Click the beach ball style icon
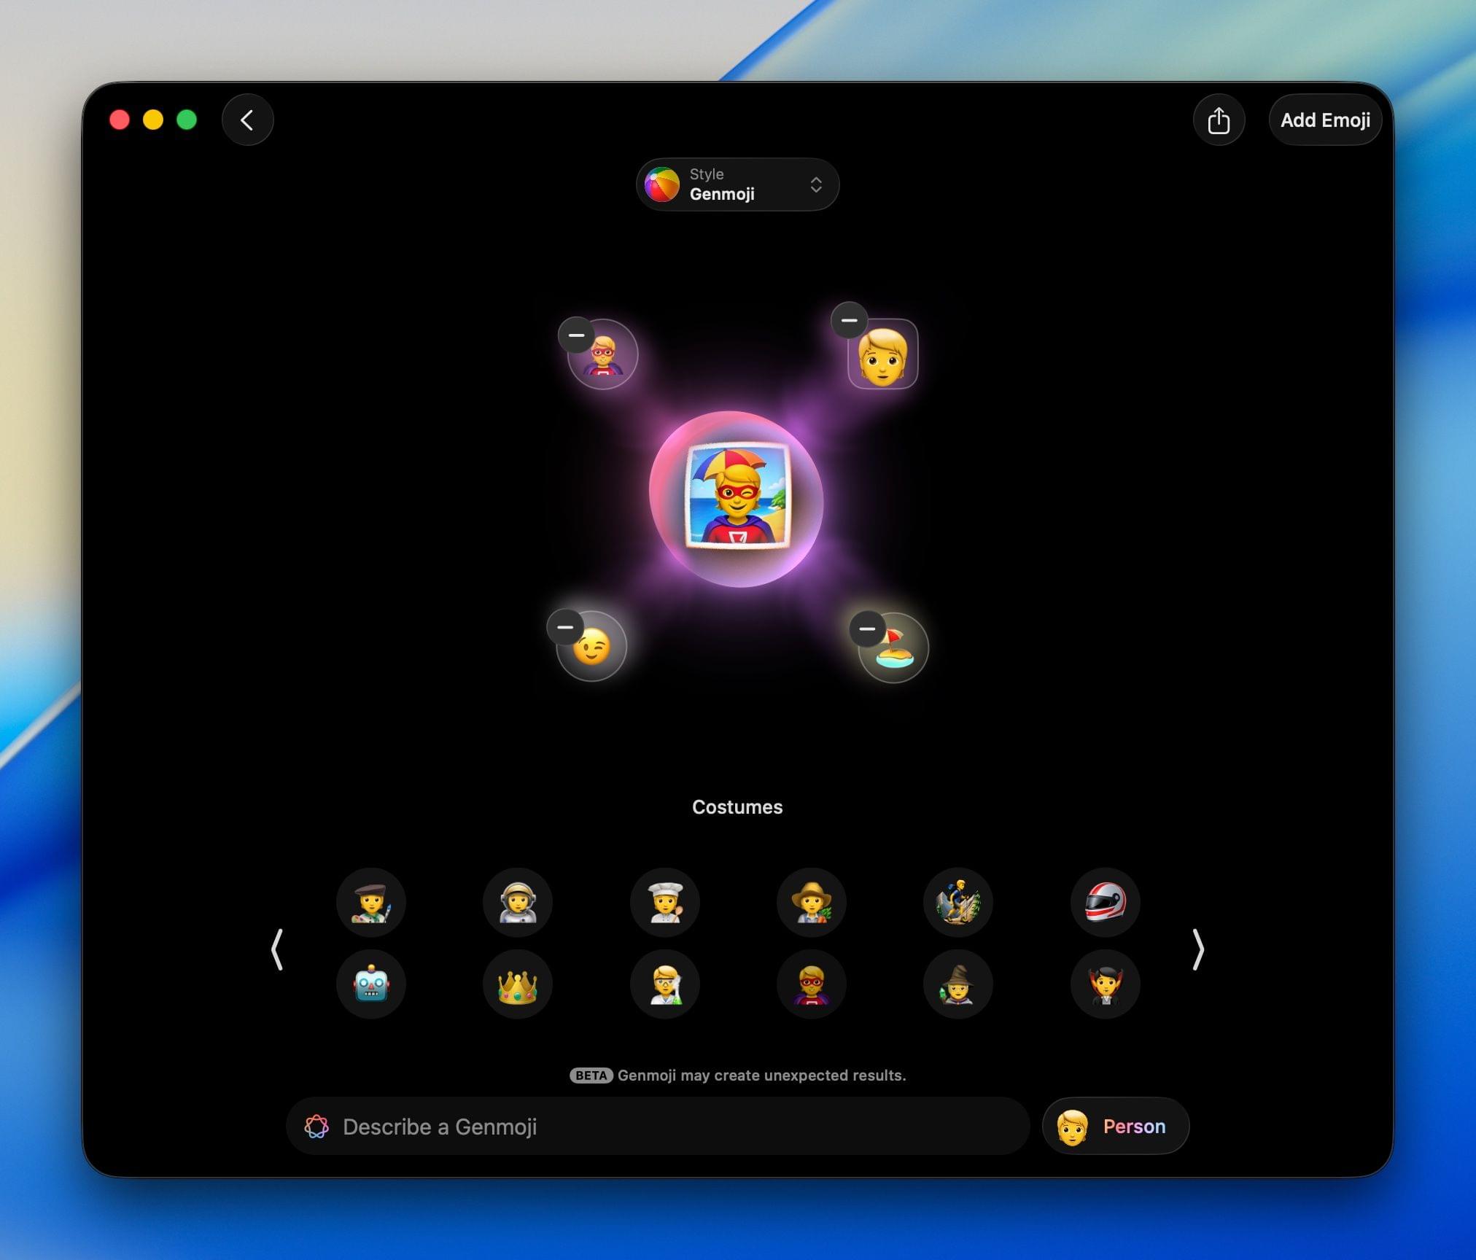This screenshot has height=1260, width=1476. point(662,184)
